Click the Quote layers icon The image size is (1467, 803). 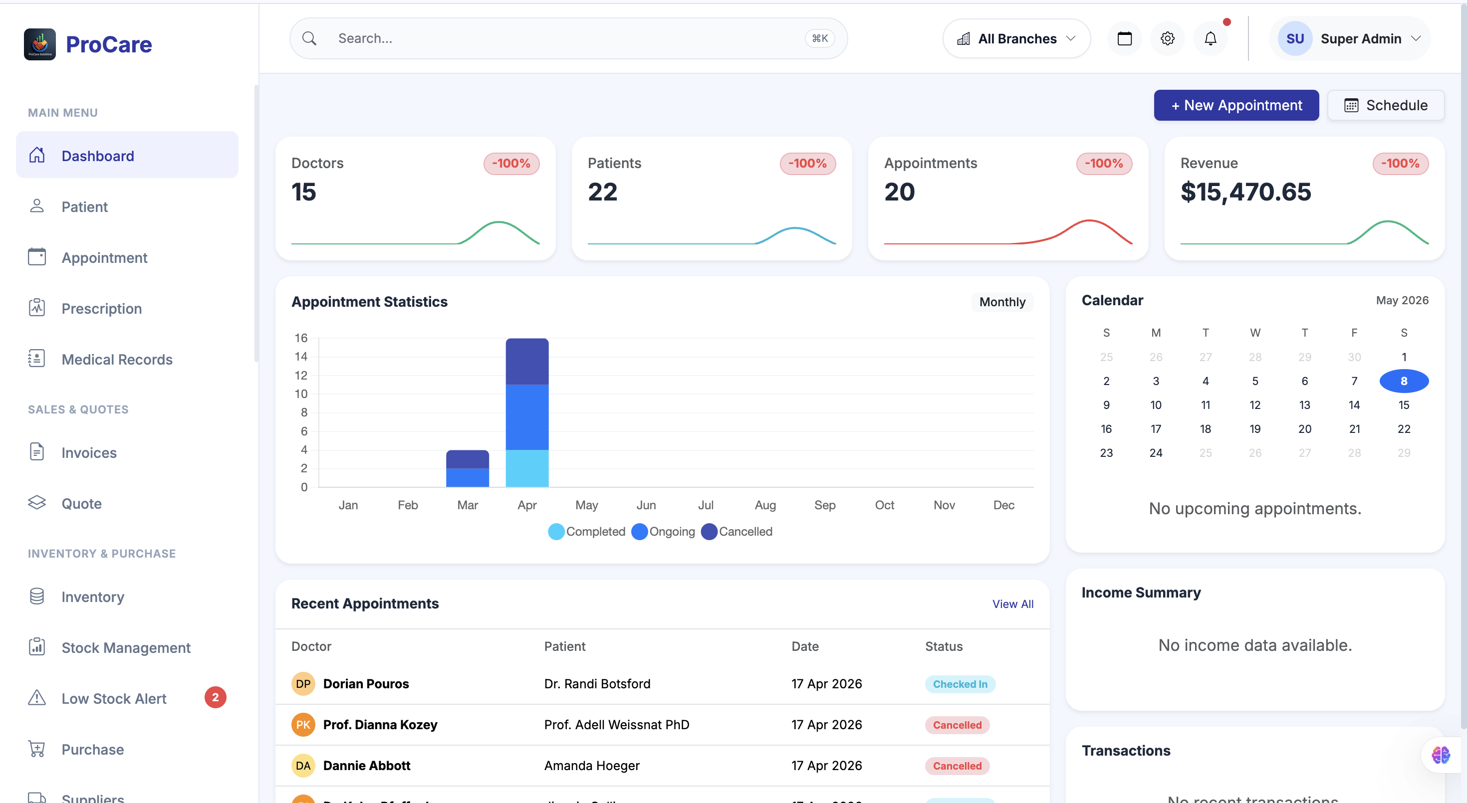pos(37,503)
